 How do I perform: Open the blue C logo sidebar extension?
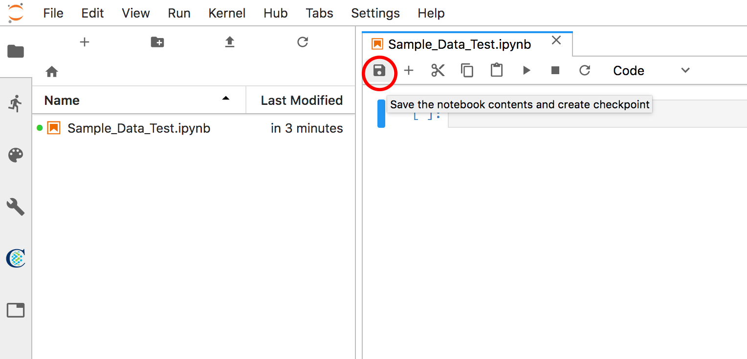click(16, 258)
